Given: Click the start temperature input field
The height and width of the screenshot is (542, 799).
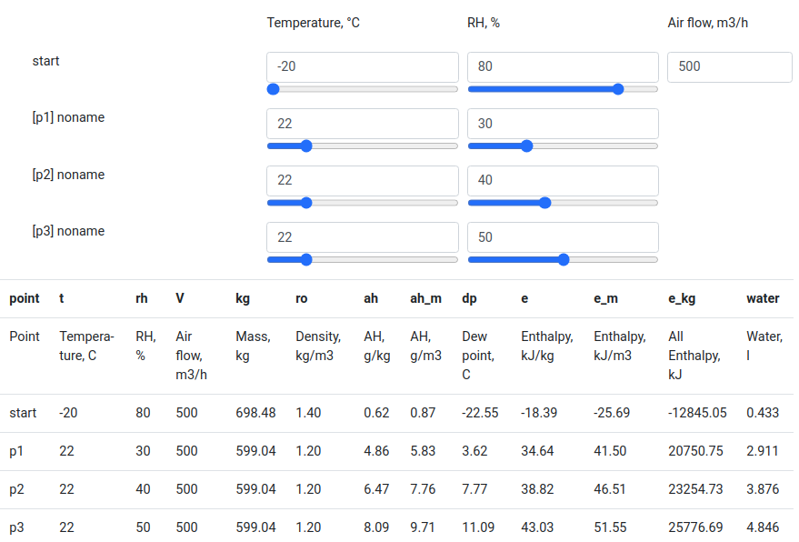Looking at the screenshot, I should point(362,67).
